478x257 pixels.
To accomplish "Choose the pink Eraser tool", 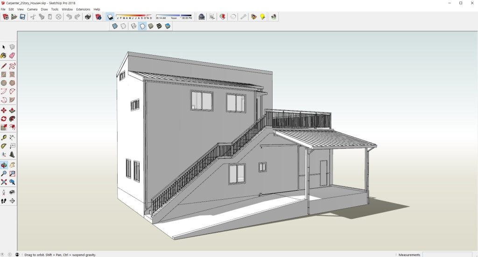I will pyautogui.click(x=12, y=56).
